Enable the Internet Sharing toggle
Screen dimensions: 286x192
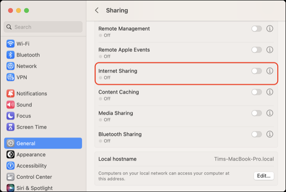tap(256, 71)
